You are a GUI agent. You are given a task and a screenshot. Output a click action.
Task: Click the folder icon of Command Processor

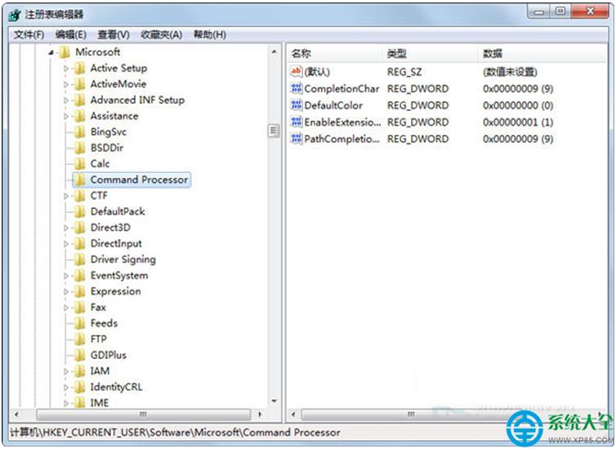80,180
